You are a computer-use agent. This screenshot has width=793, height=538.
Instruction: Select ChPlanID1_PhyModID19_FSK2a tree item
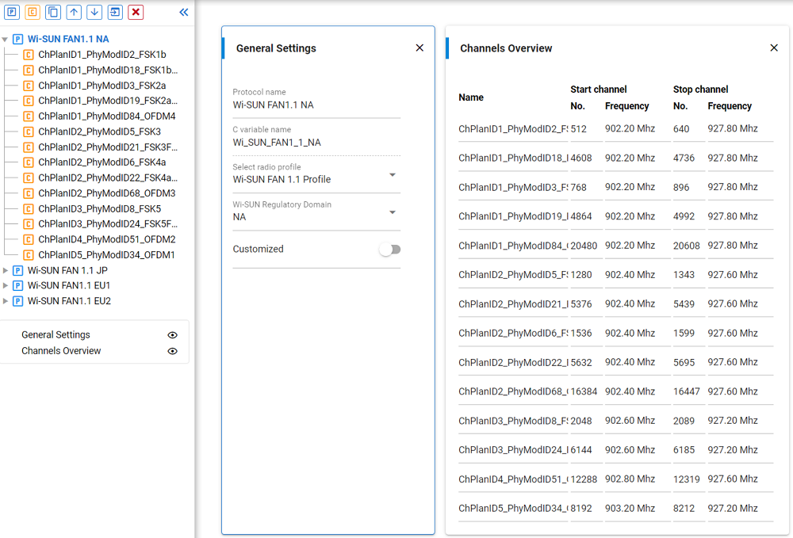point(108,101)
